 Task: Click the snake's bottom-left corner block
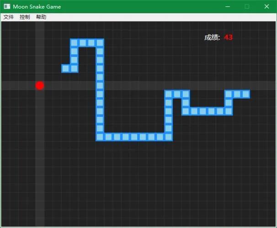[100, 137]
